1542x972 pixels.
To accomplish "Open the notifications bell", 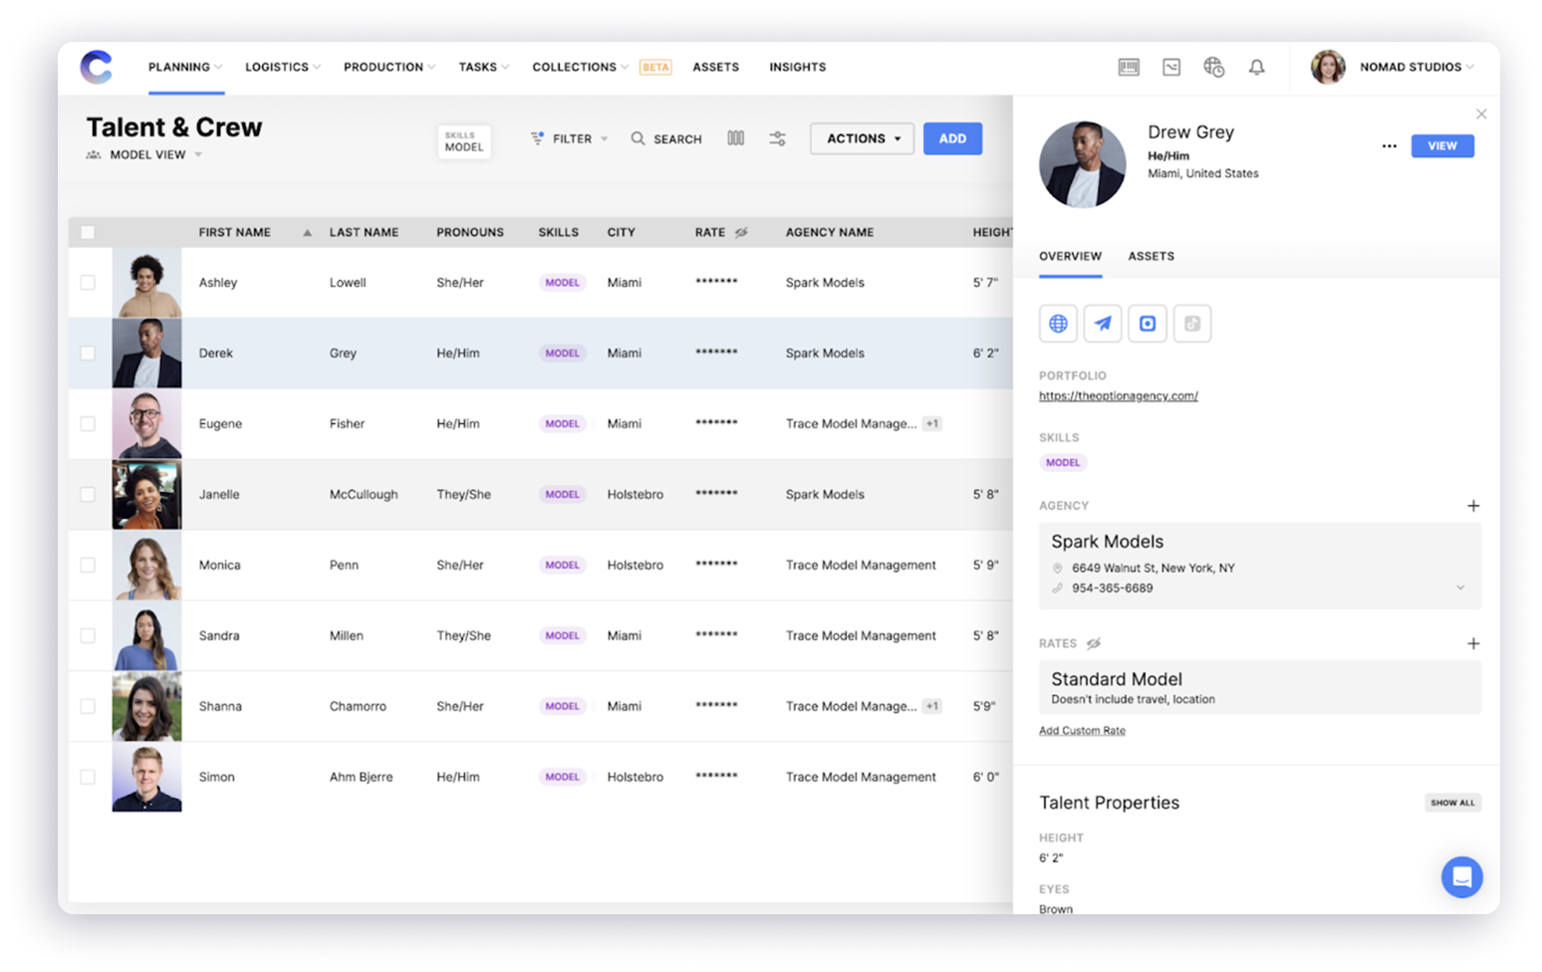I will (x=1257, y=67).
